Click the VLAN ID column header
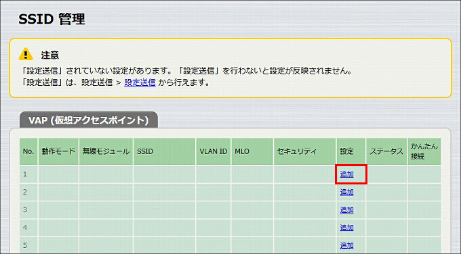461x254 pixels. [214, 151]
